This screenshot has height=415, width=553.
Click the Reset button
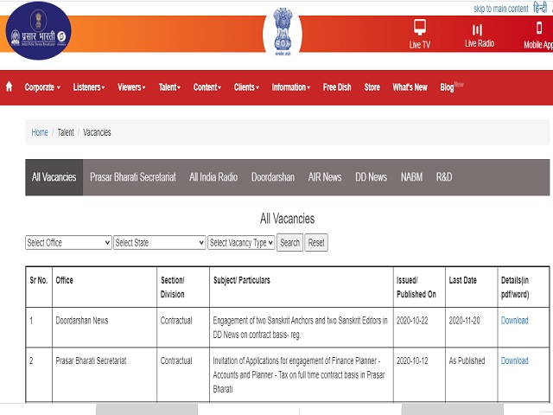pyautogui.click(x=316, y=243)
